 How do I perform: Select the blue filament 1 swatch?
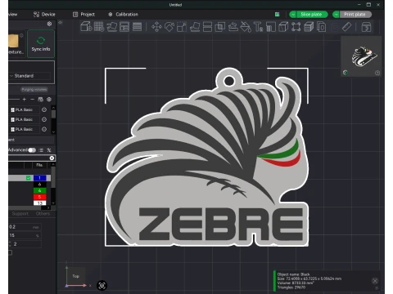click(x=39, y=178)
